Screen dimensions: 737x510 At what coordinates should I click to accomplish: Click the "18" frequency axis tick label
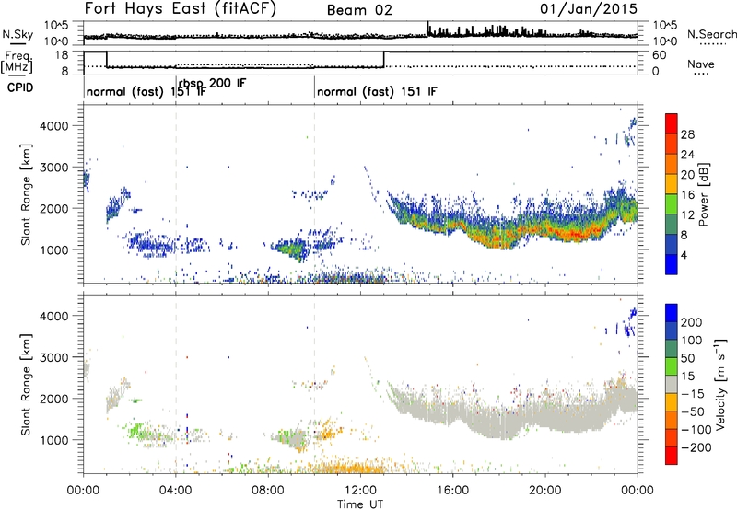(61, 55)
